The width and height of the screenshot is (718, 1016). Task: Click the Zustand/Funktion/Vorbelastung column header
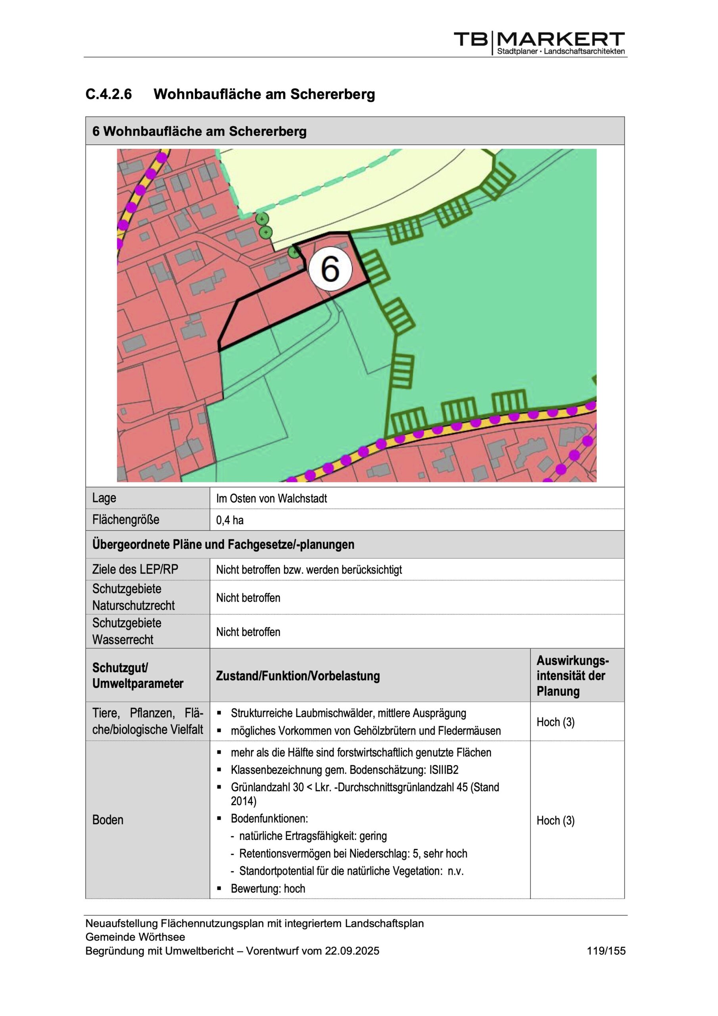click(x=298, y=676)
